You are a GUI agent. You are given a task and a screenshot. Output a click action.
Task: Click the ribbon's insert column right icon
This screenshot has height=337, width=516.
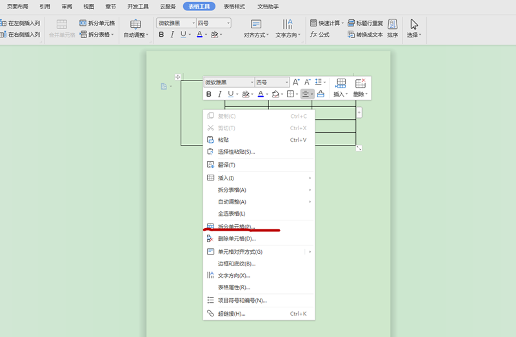pos(3,34)
